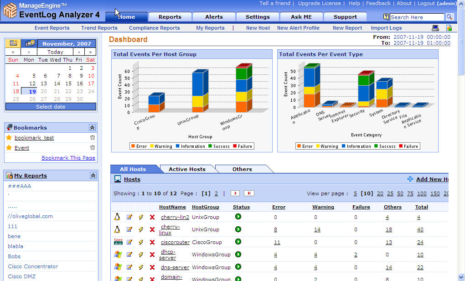Screen dimensions: 465x281
Task: Click the edit icon for cherry-lin2 host
Action: click(x=129, y=217)
